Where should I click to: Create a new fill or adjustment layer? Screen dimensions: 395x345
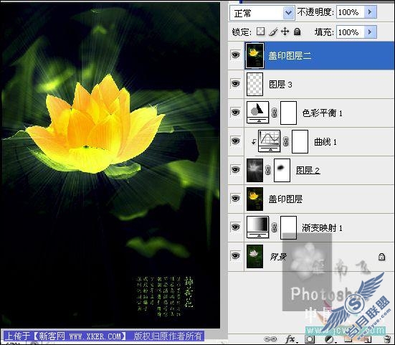coord(329,339)
